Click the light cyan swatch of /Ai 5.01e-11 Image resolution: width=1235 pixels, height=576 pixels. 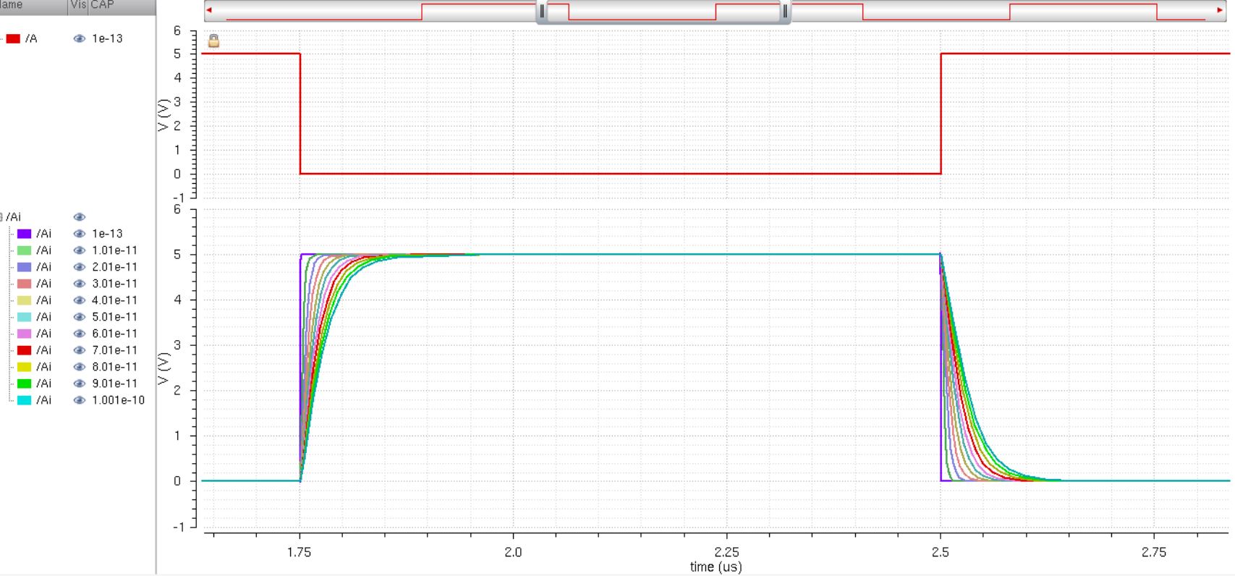[x=25, y=317]
